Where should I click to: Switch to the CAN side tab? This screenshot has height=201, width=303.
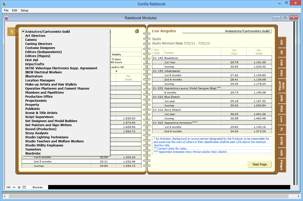282,63
